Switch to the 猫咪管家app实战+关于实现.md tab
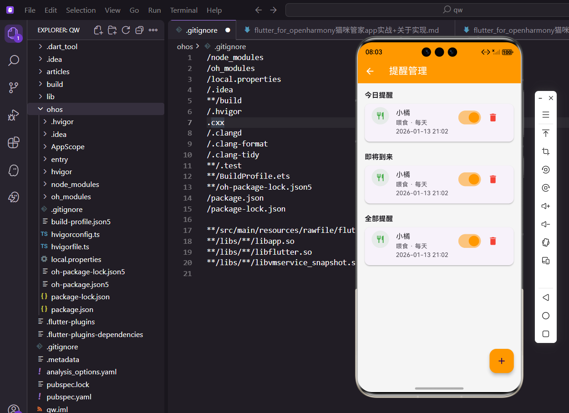Screen dimensions: 569x413 [345, 30]
